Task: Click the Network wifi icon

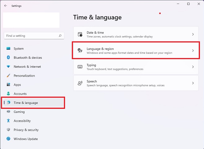Action: [x=8, y=66]
